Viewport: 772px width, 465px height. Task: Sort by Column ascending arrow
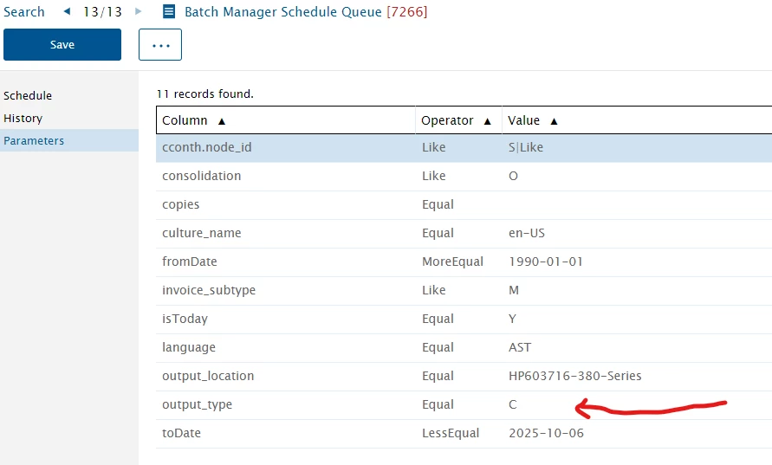pyautogui.click(x=222, y=121)
